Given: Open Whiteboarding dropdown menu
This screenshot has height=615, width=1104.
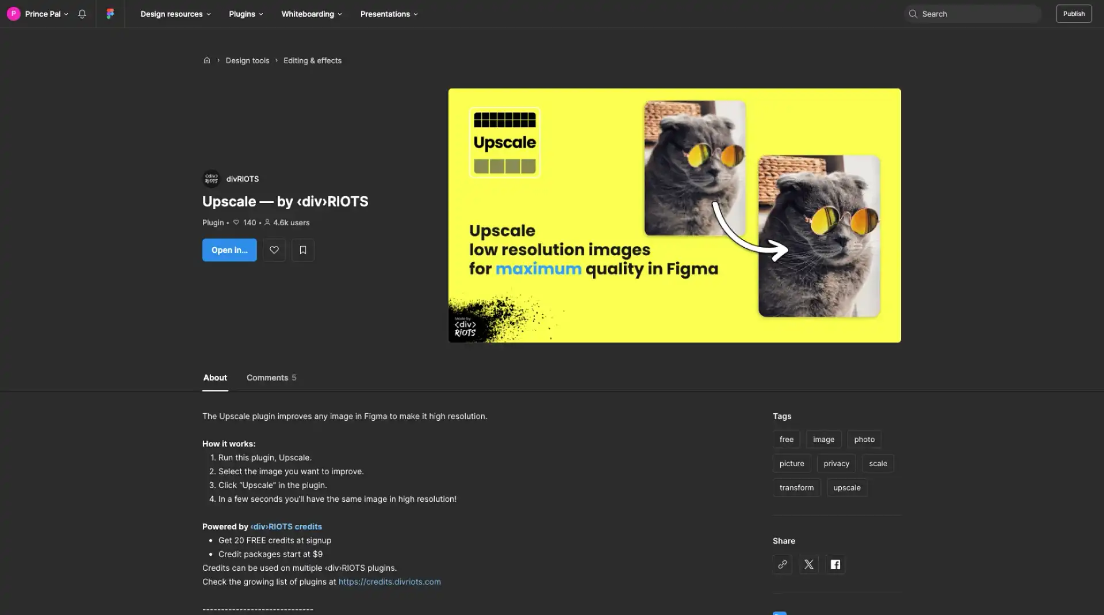Looking at the screenshot, I should tap(312, 14).
